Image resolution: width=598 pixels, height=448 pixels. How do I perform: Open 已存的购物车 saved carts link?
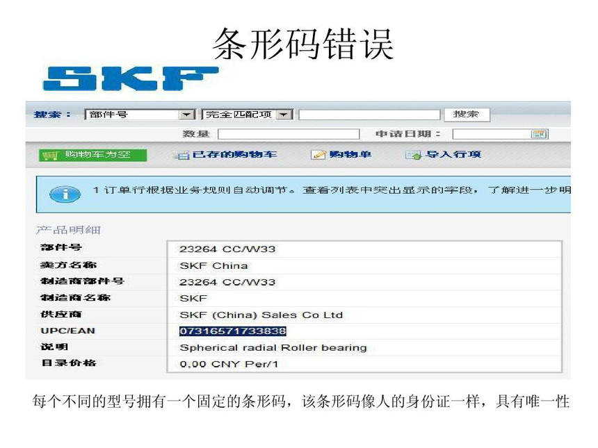[234, 154]
